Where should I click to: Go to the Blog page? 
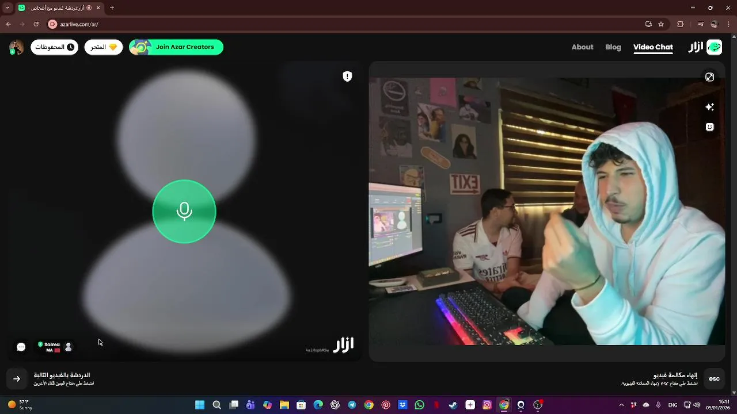tap(613, 47)
